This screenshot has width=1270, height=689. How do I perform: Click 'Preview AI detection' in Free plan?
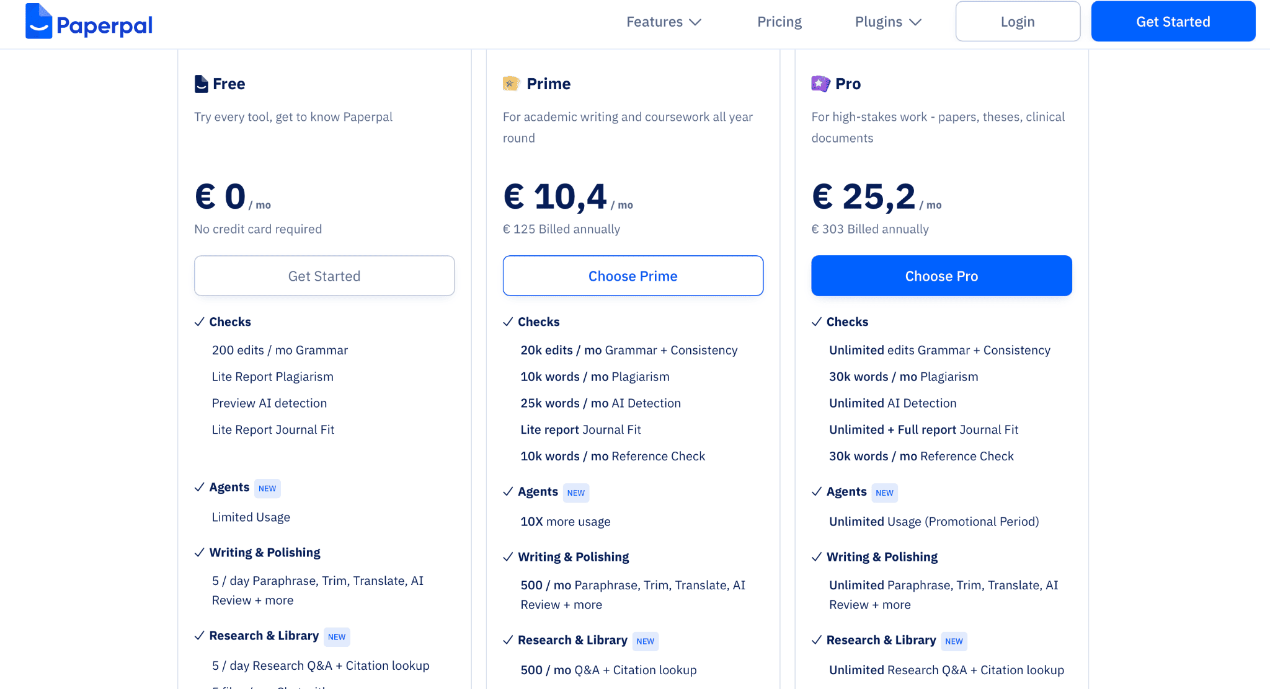[x=269, y=403]
